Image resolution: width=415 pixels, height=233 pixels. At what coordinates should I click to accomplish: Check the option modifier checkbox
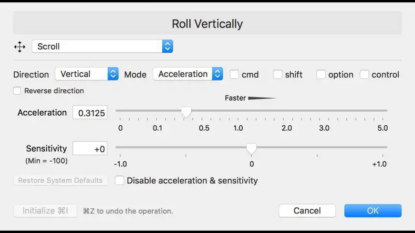click(321, 74)
